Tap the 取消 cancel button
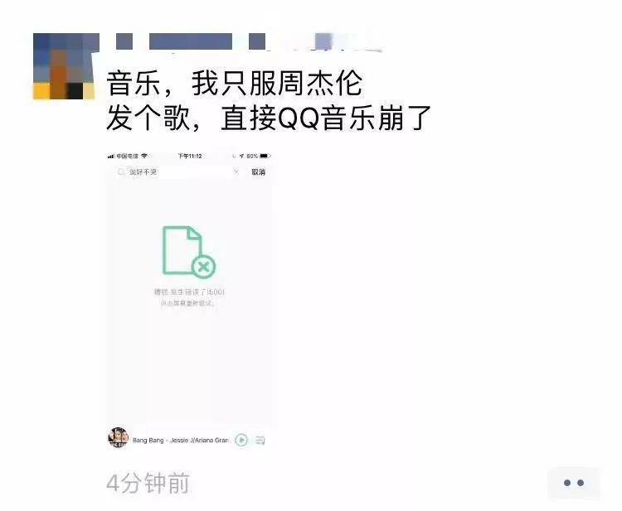Screen dimensions: 622x511 click(x=258, y=172)
